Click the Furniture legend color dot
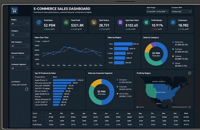 pos(173,49)
